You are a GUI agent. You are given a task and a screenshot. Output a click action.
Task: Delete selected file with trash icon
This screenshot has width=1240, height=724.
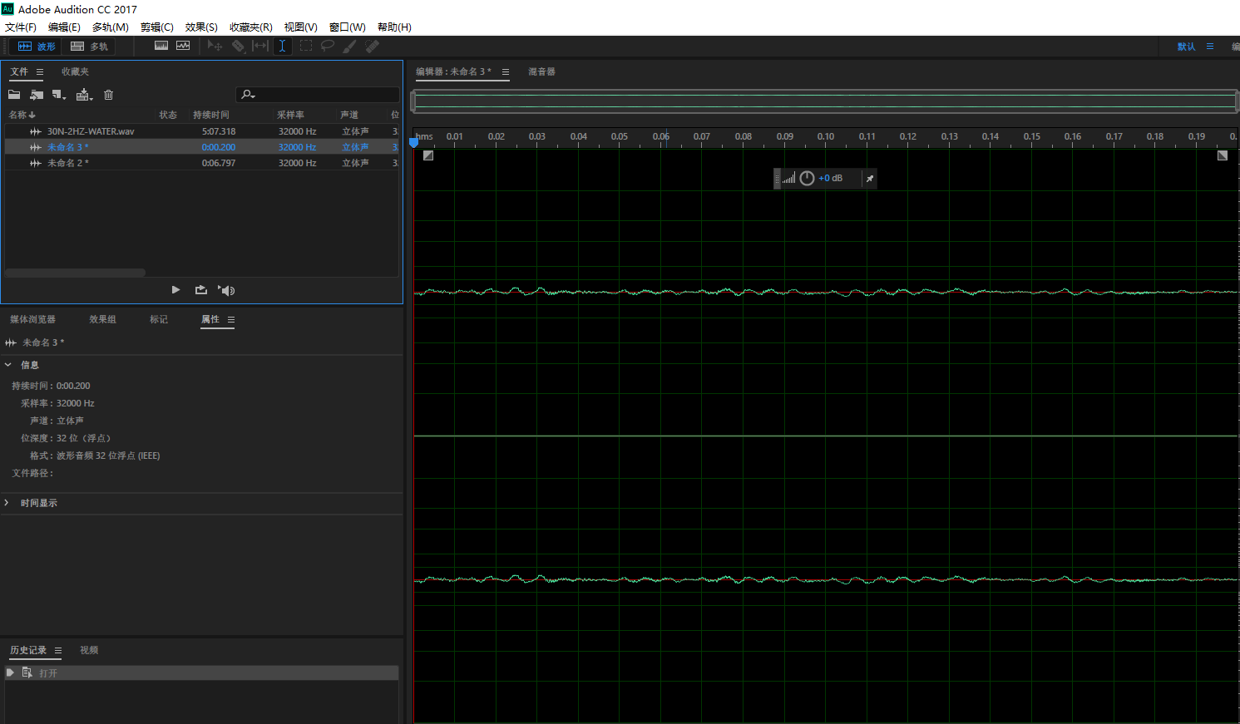[108, 95]
